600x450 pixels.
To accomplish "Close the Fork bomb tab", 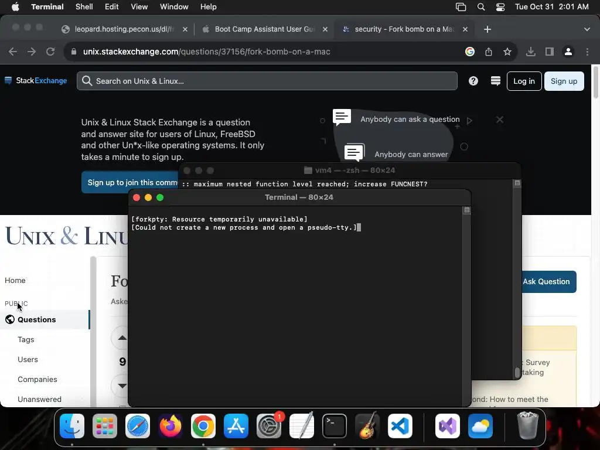I will tap(465, 29).
